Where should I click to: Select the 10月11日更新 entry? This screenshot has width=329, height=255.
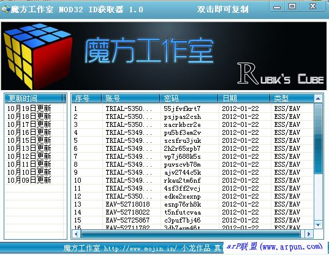[29, 164]
